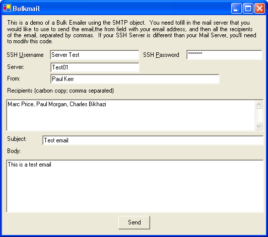The width and height of the screenshot is (268, 237).
Task: Click the Server: label
Action: (16, 67)
